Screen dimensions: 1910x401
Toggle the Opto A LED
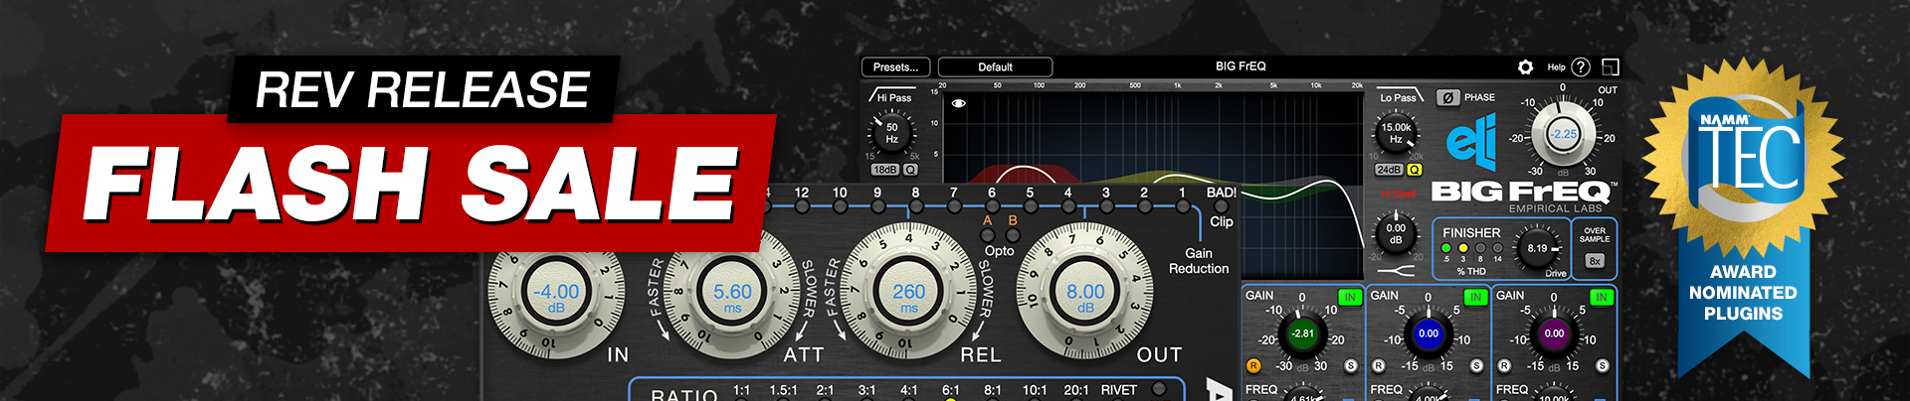point(988,235)
